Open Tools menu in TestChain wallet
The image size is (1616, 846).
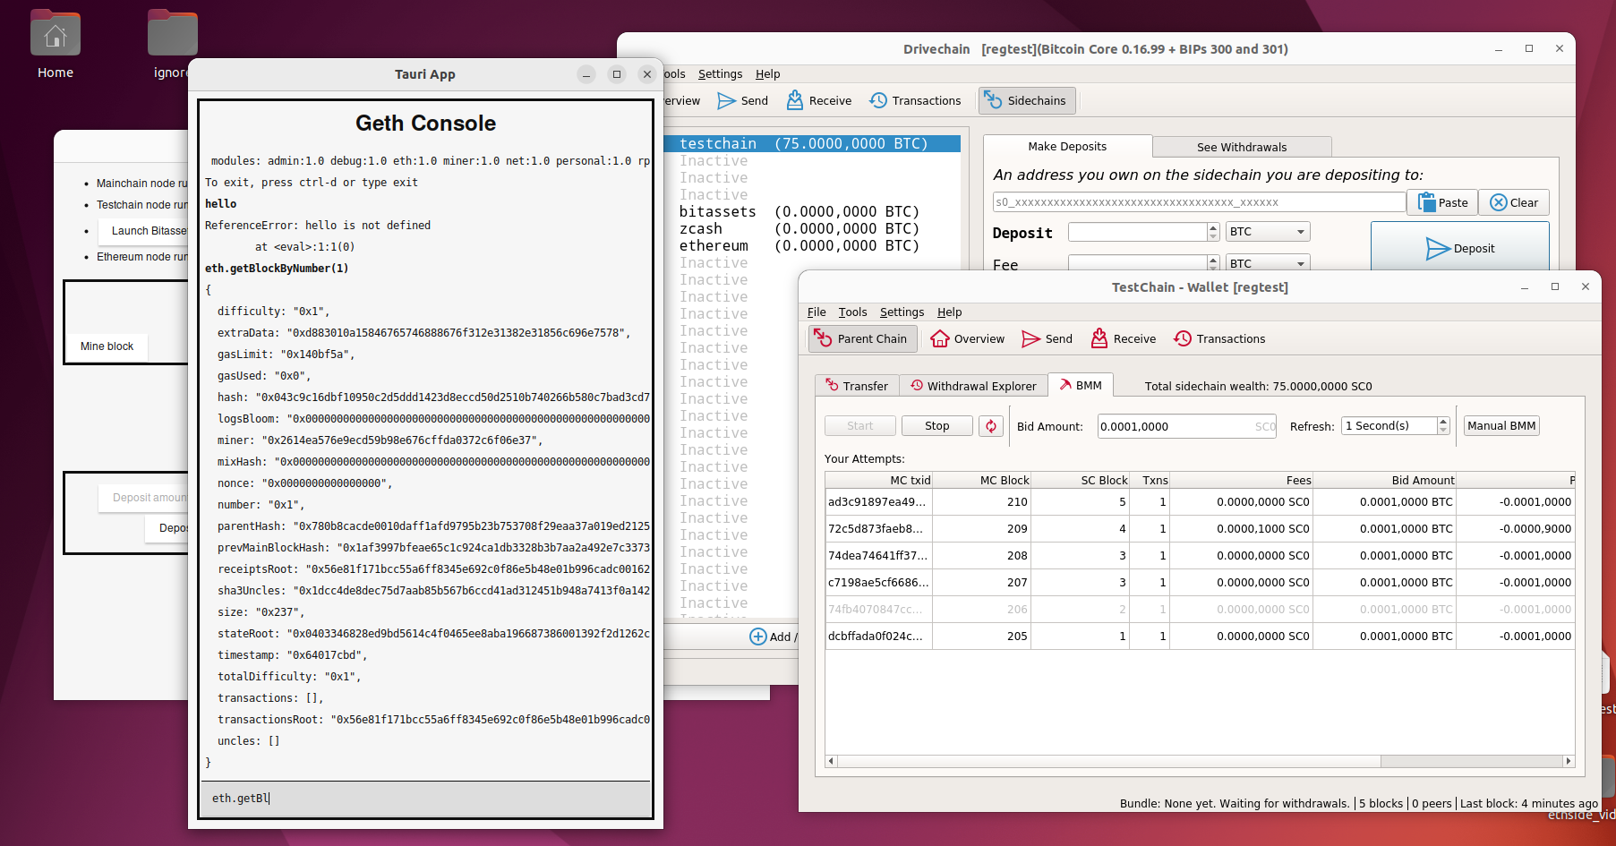pyautogui.click(x=852, y=312)
